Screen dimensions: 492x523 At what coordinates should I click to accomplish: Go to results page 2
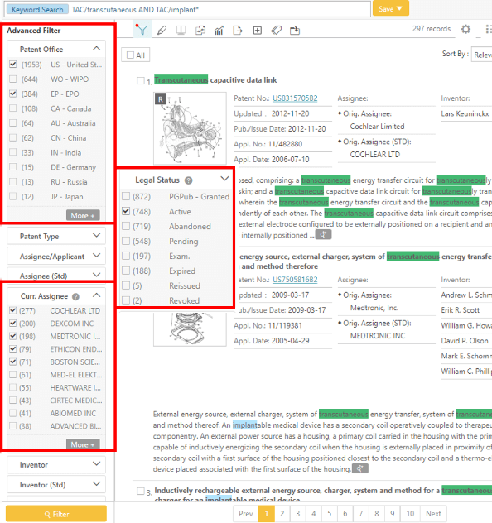282,513
